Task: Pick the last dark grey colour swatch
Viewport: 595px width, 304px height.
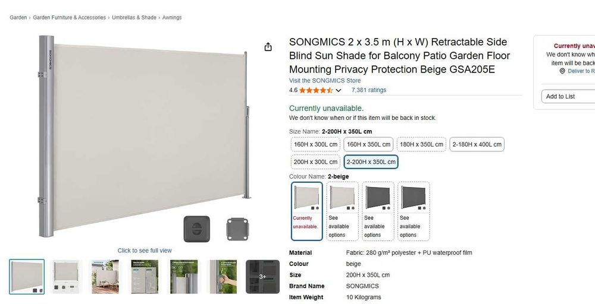Action: point(414,211)
